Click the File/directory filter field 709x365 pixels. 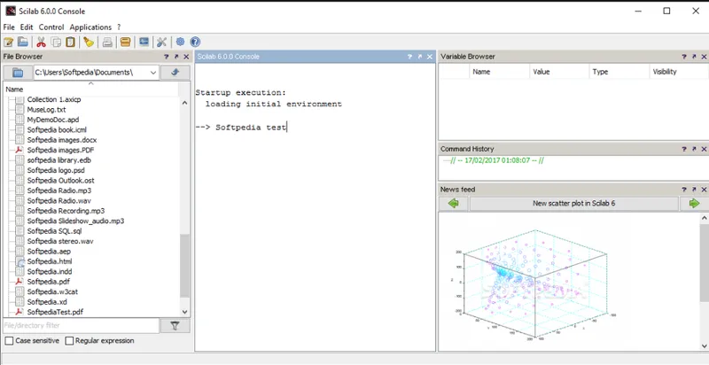point(81,326)
